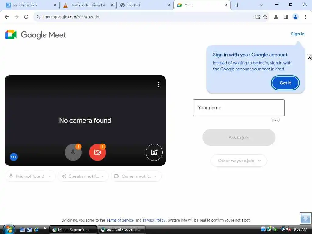Toggle the browser side panel
This screenshot has width=312, height=234.
click(x=286, y=17)
